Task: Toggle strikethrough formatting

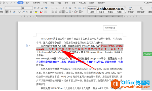Action: click(19, 12)
